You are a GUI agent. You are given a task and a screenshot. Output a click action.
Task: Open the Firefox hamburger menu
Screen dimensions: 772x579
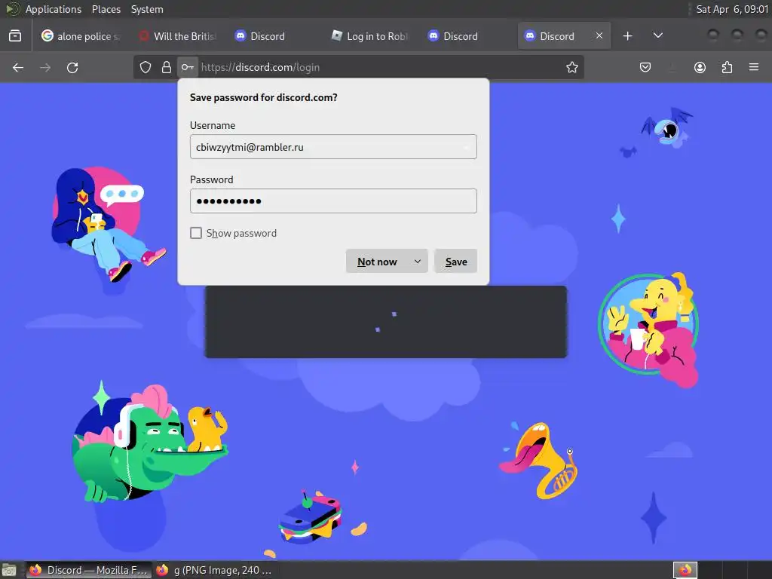point(754,67)
